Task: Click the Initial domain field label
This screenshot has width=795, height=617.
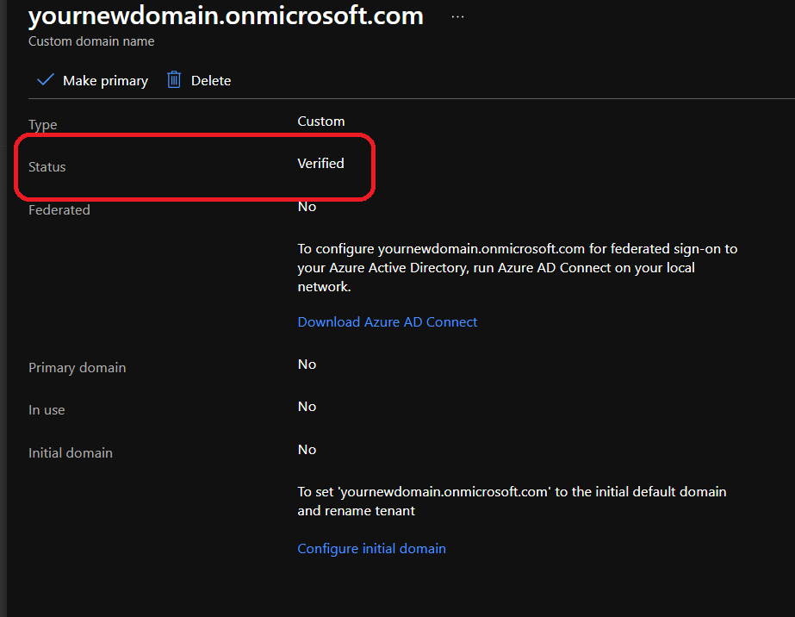Action: point(70,453)
